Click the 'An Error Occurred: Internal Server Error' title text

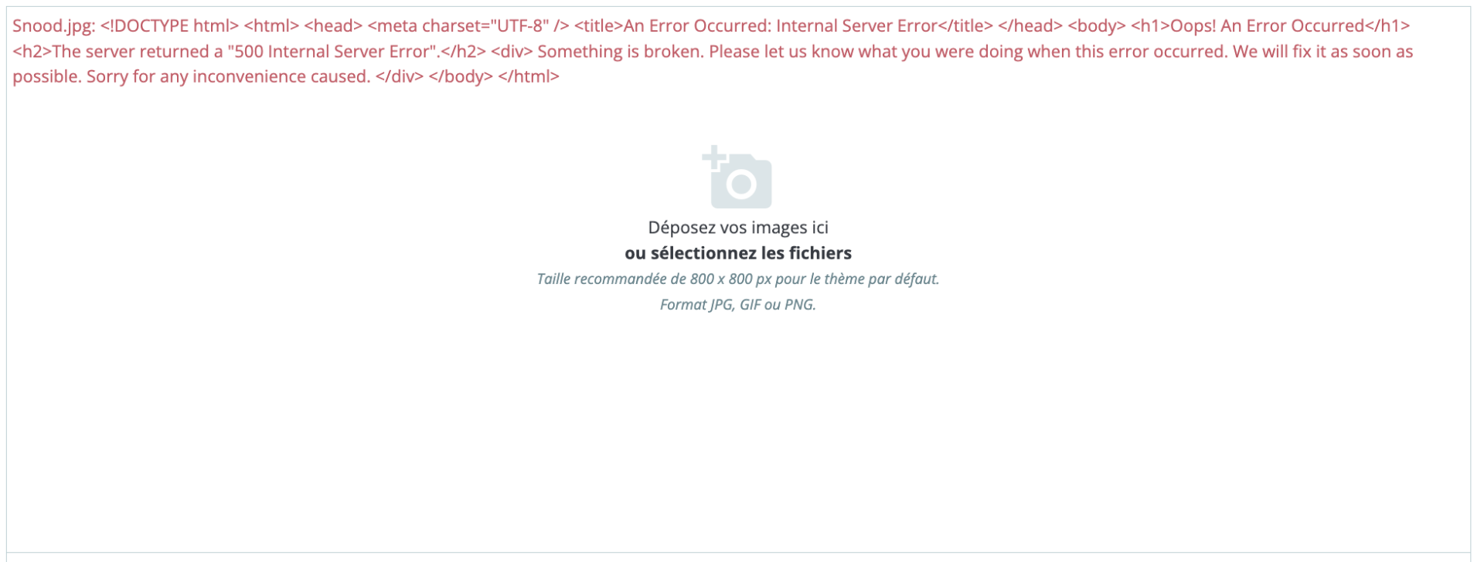[780, 26]
